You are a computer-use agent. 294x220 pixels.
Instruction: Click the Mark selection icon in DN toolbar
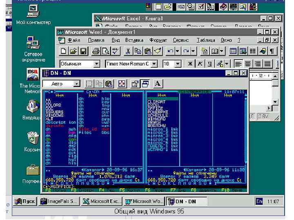tap(89, 84)
